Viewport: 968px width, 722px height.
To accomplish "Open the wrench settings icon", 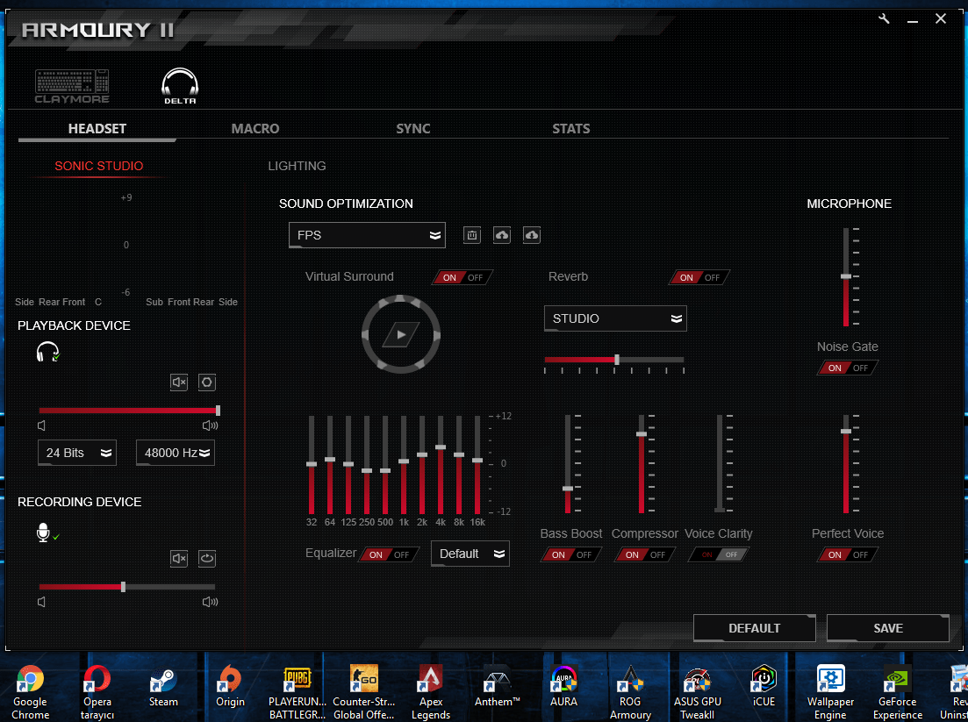I will 884,18.
